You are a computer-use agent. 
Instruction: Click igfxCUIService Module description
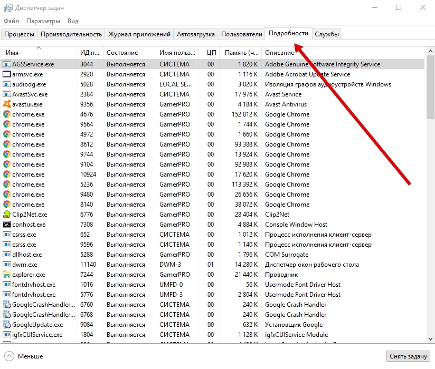296,335
